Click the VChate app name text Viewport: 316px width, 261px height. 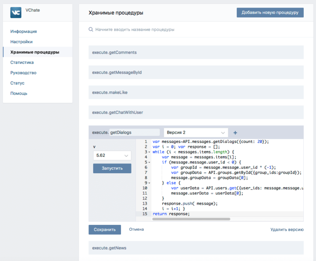pos(32,10)
